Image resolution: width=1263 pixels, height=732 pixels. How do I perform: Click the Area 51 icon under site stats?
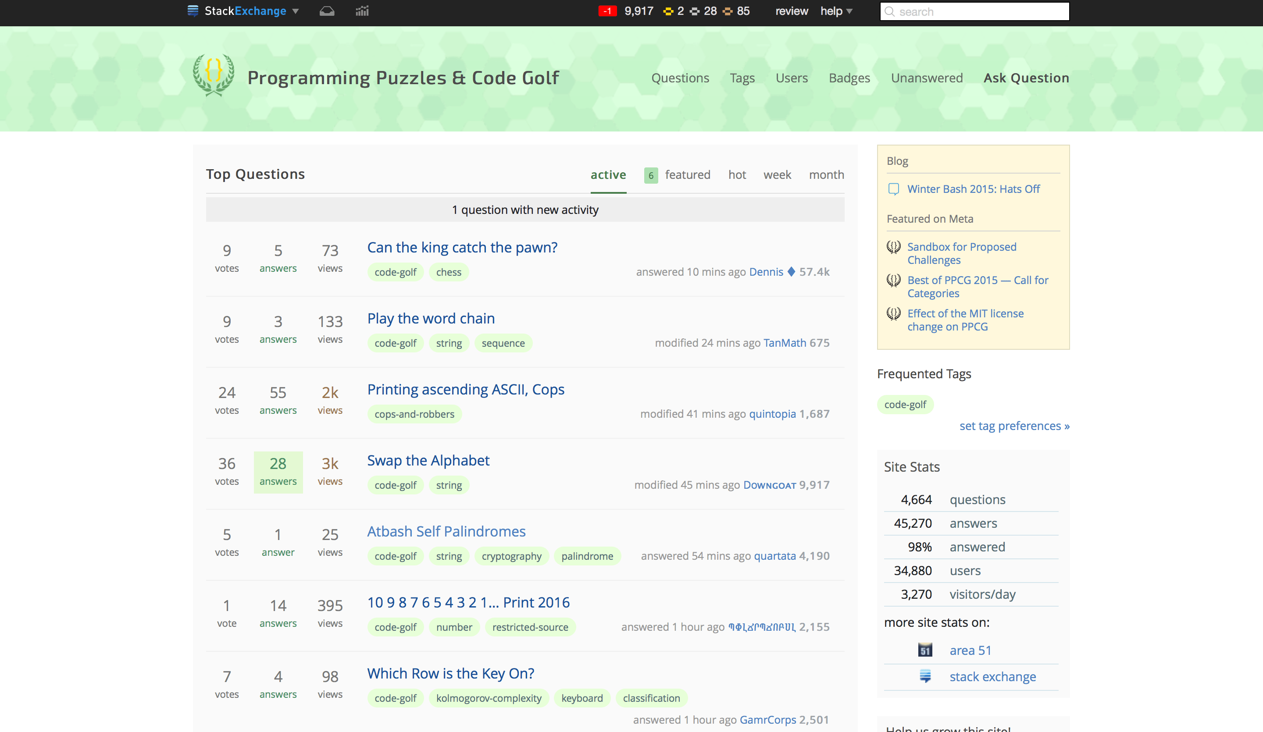click(925, 649)
